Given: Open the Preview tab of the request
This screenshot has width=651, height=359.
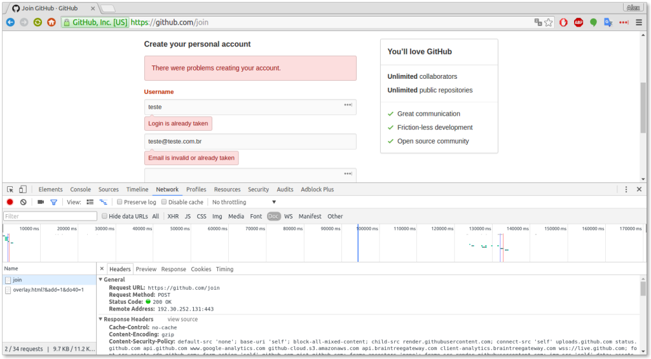Looking at the screenshot, I should pyautogui.click(x=146, y=269).
